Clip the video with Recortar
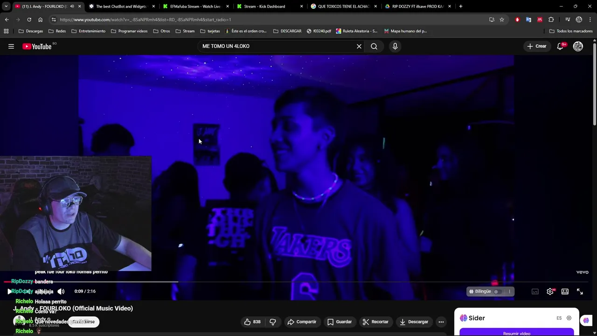This screenshot has width=597, height=336. tap(375, 322)
